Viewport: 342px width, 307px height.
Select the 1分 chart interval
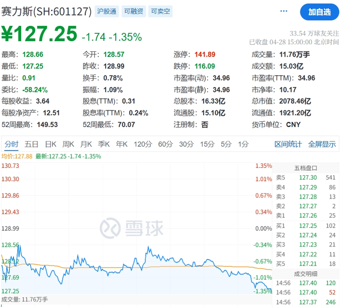point(243,144)
